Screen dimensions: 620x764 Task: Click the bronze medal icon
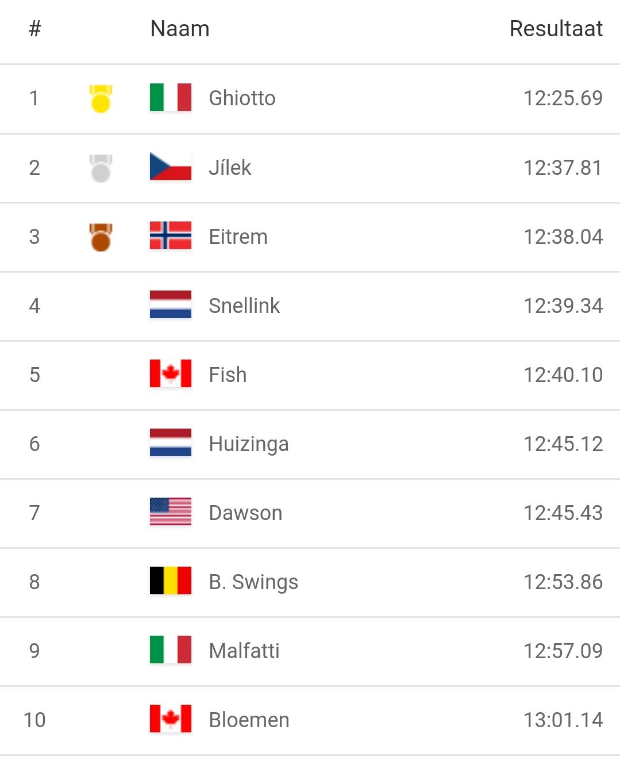(101, 237)
